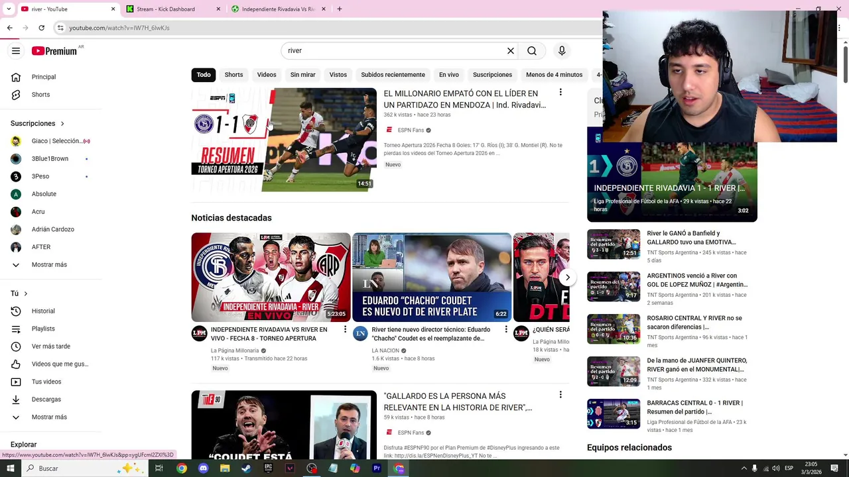849x477 pixels.
Task: Open ESPN Fans channel under Millonario video
Action: [411, 131]
